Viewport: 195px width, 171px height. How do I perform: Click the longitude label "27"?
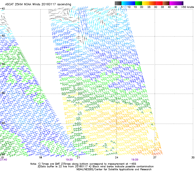155,158
